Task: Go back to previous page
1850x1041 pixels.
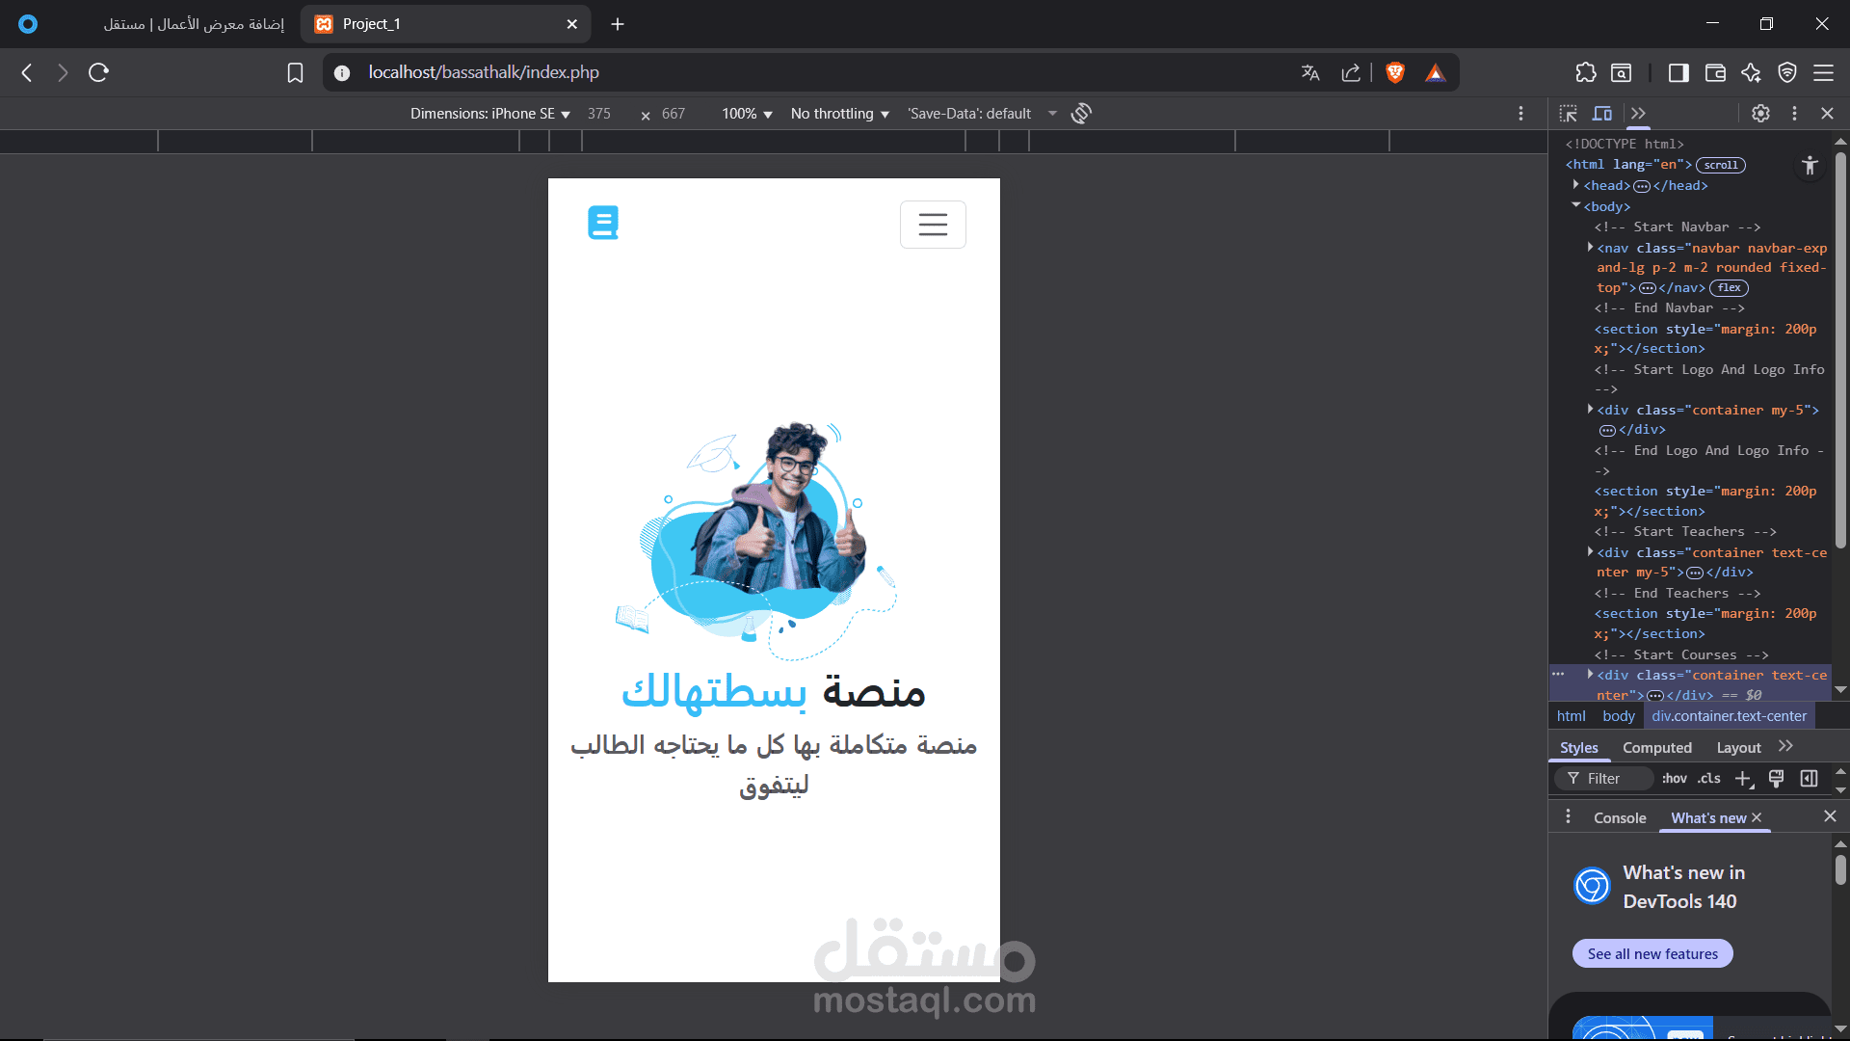Action: [x=27, y=72]
